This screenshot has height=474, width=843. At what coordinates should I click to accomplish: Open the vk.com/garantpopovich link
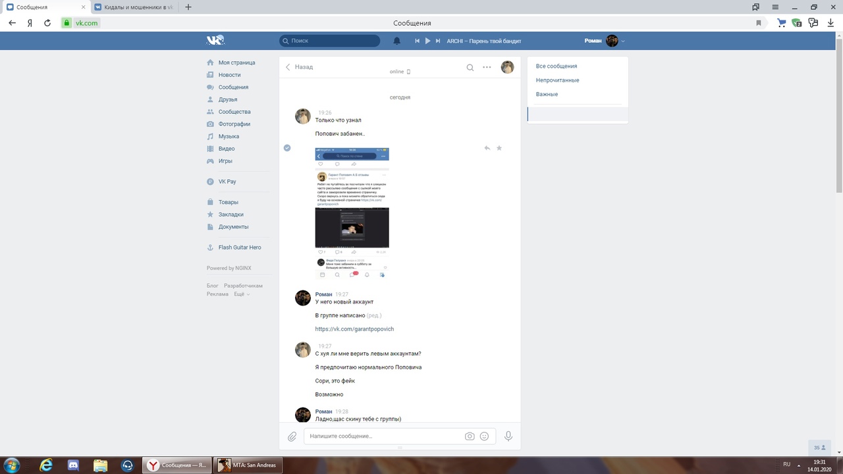pos(354,329)
